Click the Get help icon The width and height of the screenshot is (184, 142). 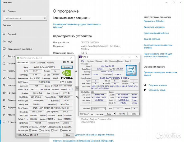(x=145, y=85)
